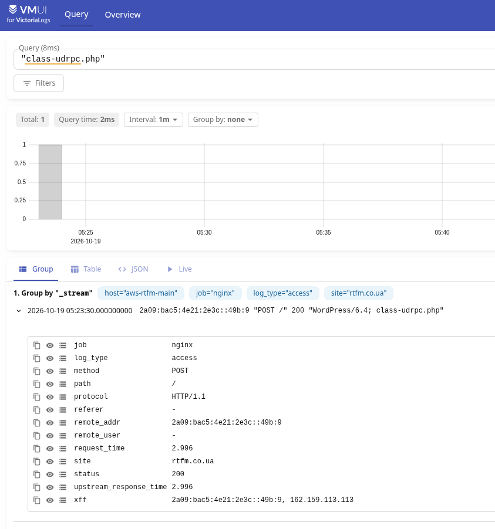This screenshot has height=529, width=495.
Task: Click the site="rtfm.co.ua" stream tag
Action: coord(359,293)
